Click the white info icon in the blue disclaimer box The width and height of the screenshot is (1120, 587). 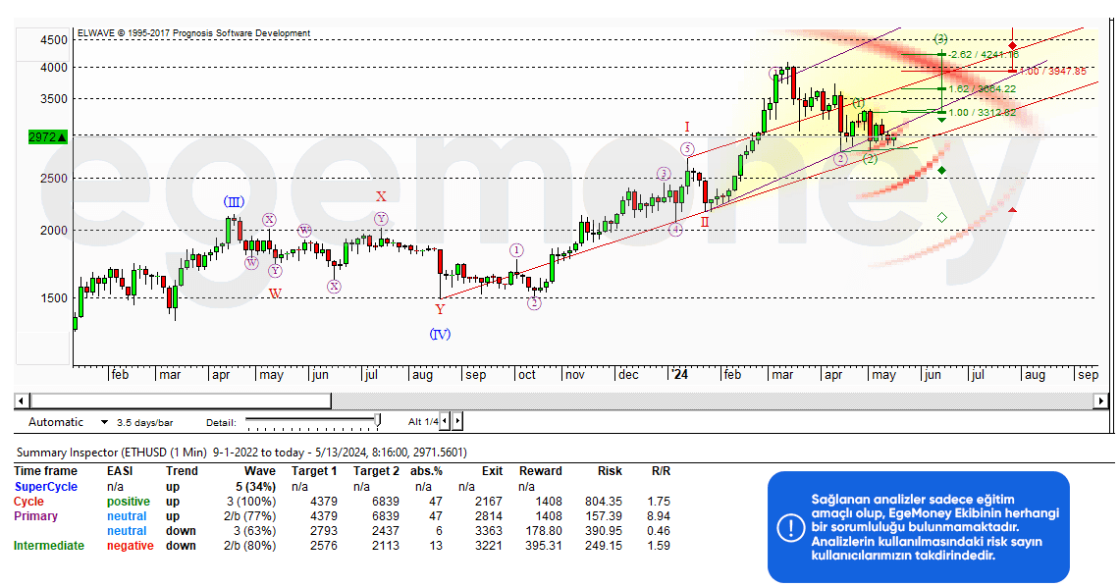click(x=790, y=527)
